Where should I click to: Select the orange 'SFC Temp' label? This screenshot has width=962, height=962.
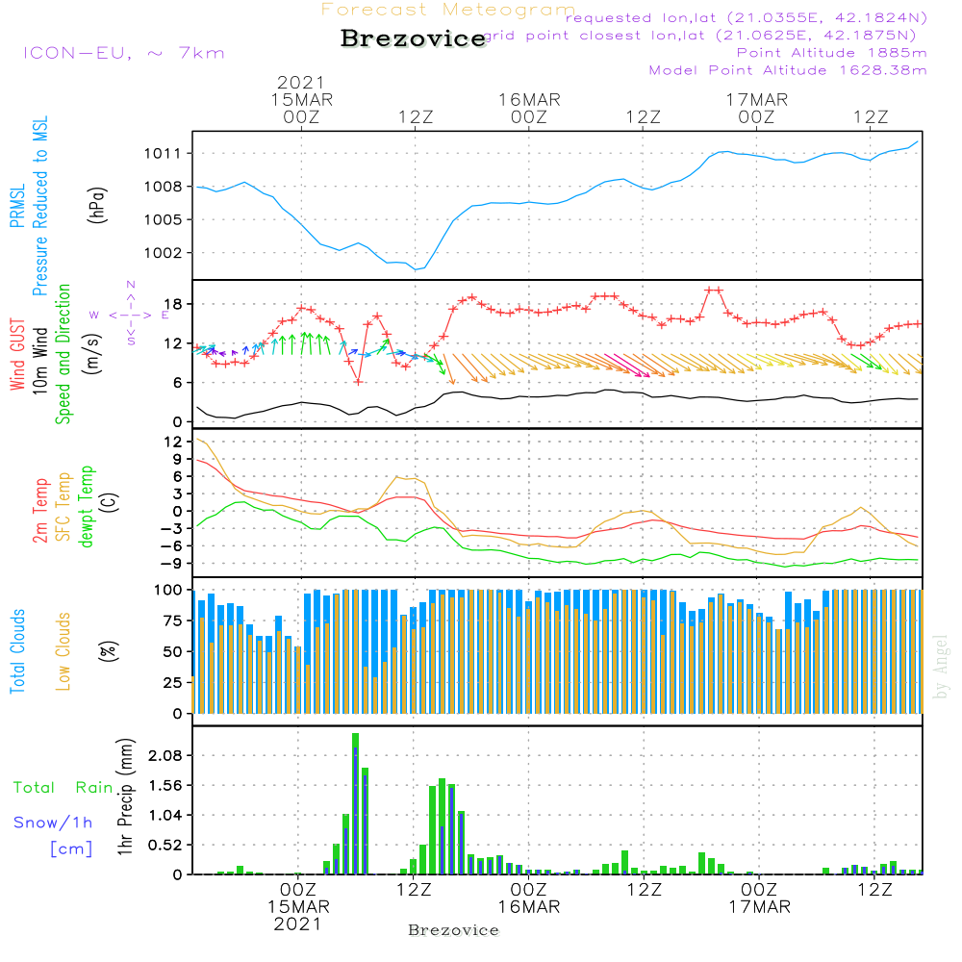(x=63, y=507)
